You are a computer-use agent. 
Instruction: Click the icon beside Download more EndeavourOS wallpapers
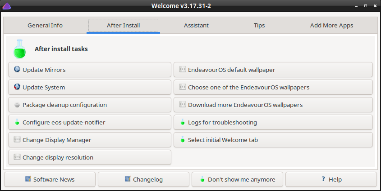[183, 104]
